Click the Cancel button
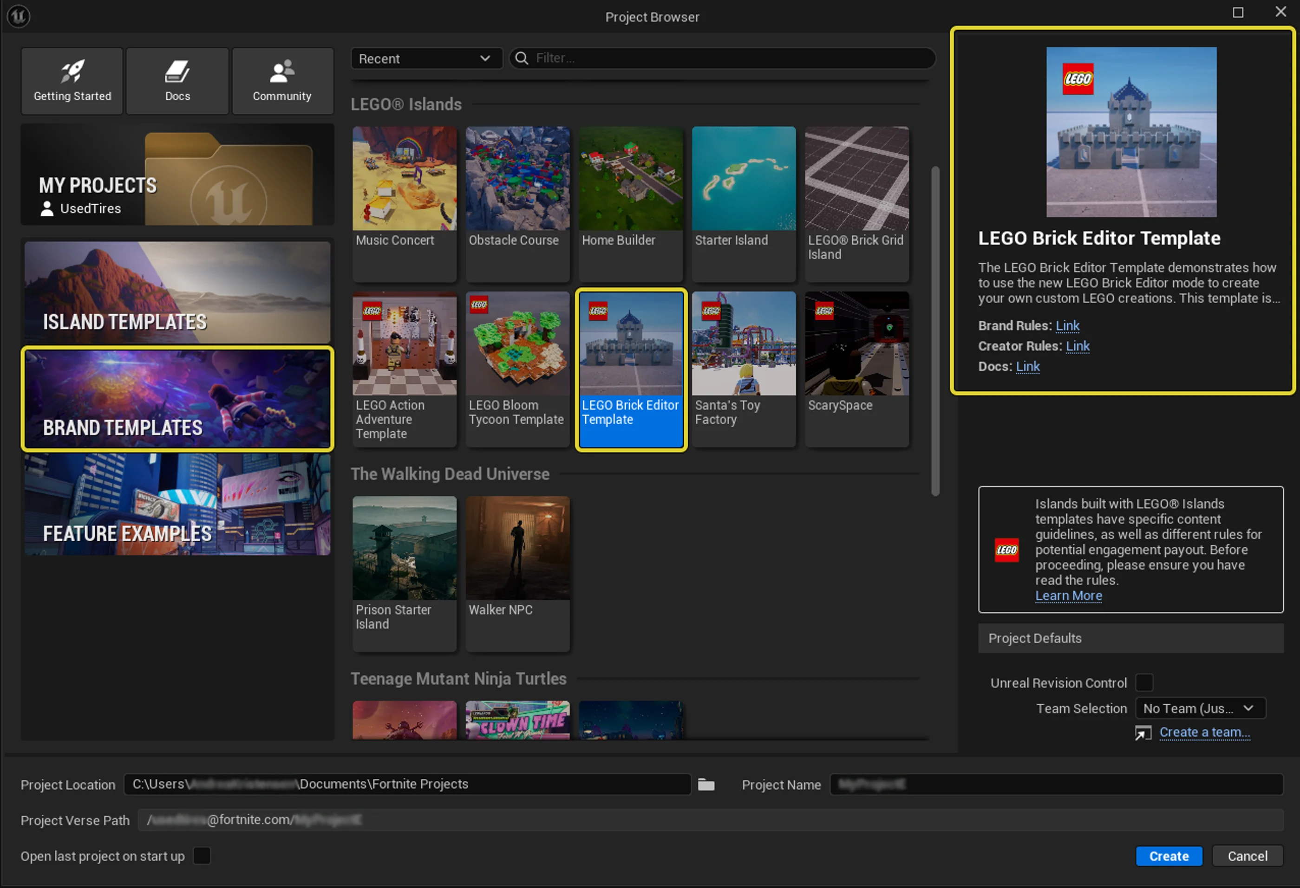Viewport: 1300px width, 888px height. 1247,856
